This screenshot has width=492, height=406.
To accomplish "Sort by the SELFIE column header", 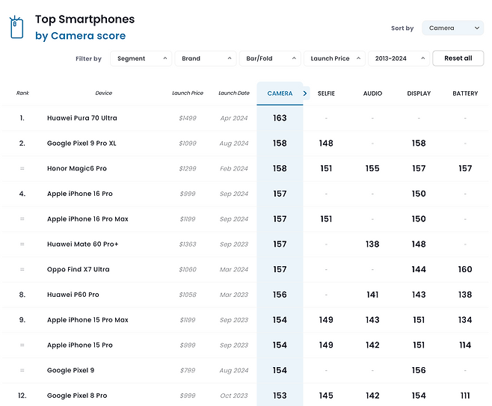I will pyautogui.click(x=326, y=93).
